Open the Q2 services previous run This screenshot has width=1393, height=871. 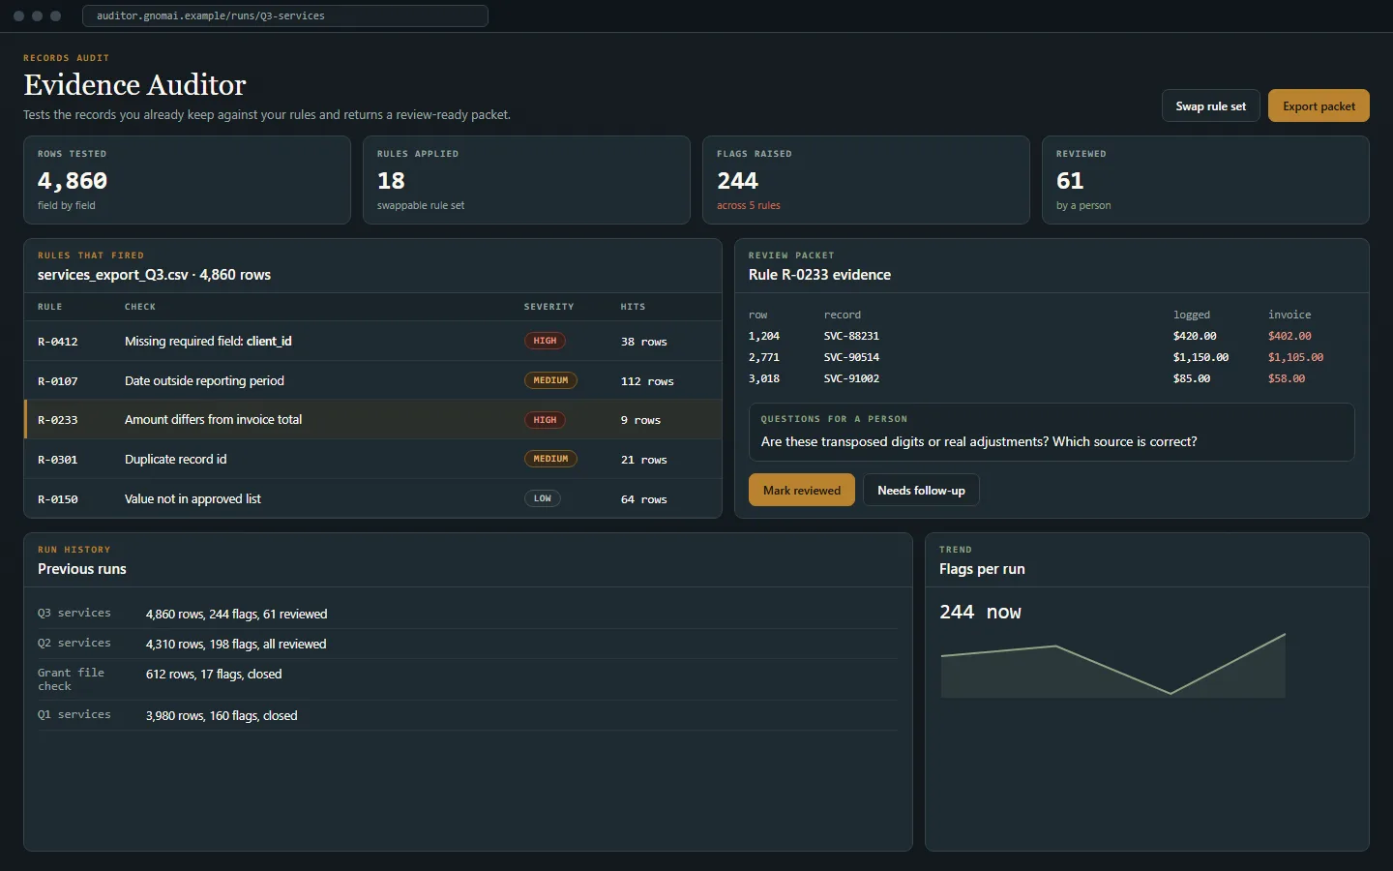pos(467,644)
